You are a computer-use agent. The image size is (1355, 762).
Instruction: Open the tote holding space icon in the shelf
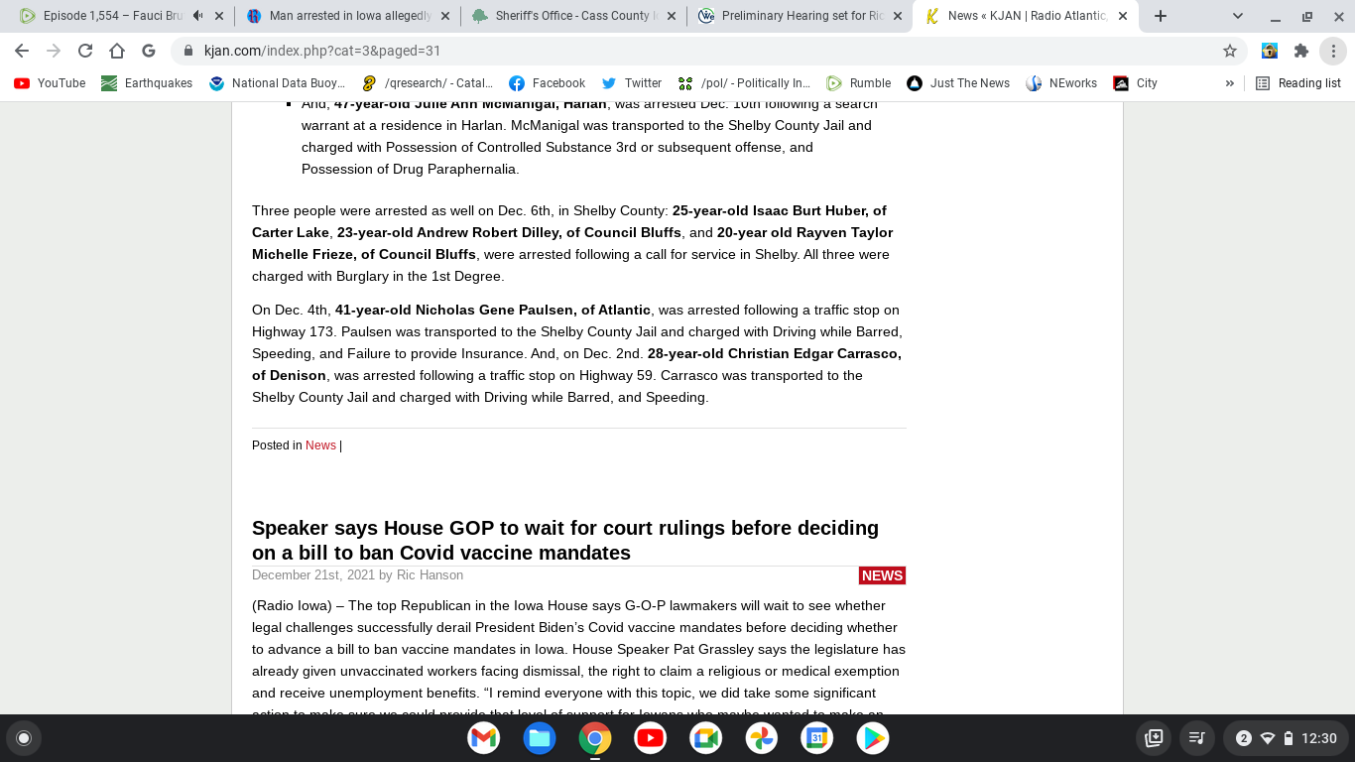pos(1154,738)
